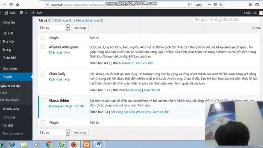Open the top Tác vụ bulk actions dropdown

[x=54, y=28]
